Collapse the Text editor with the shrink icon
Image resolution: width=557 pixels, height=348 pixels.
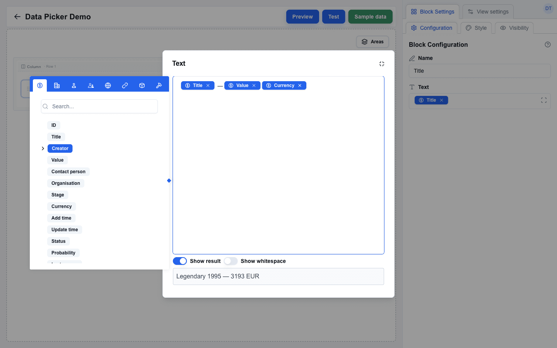(x=382, y=64)
